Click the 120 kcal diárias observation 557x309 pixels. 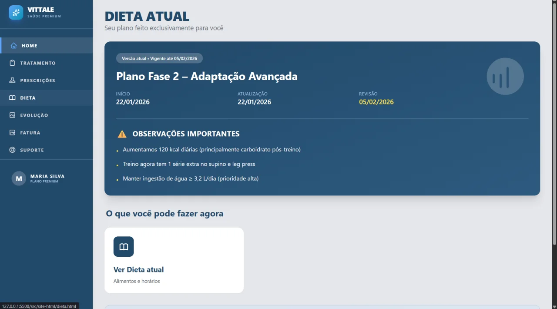(211, 149)
